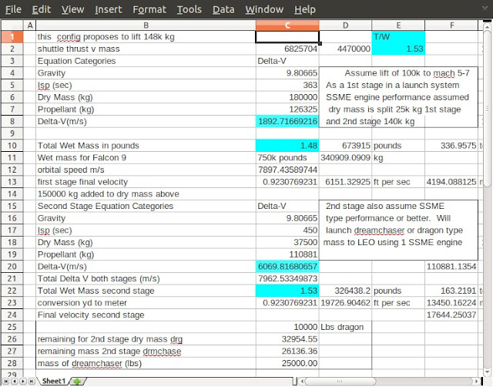Select the cell with 6151.32925
Viewport: 493px width, 387px height.
345,182
